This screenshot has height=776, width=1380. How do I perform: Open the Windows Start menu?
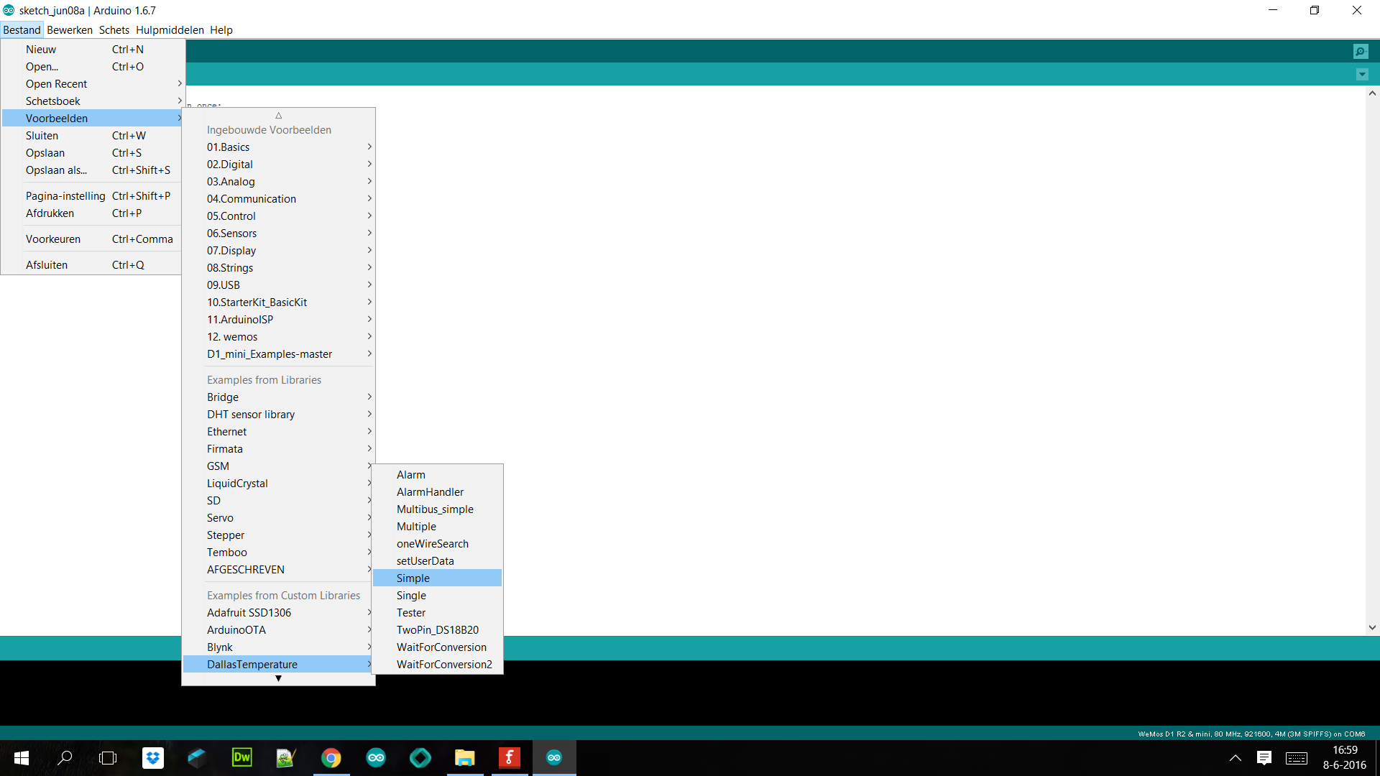tap(21, 757)
